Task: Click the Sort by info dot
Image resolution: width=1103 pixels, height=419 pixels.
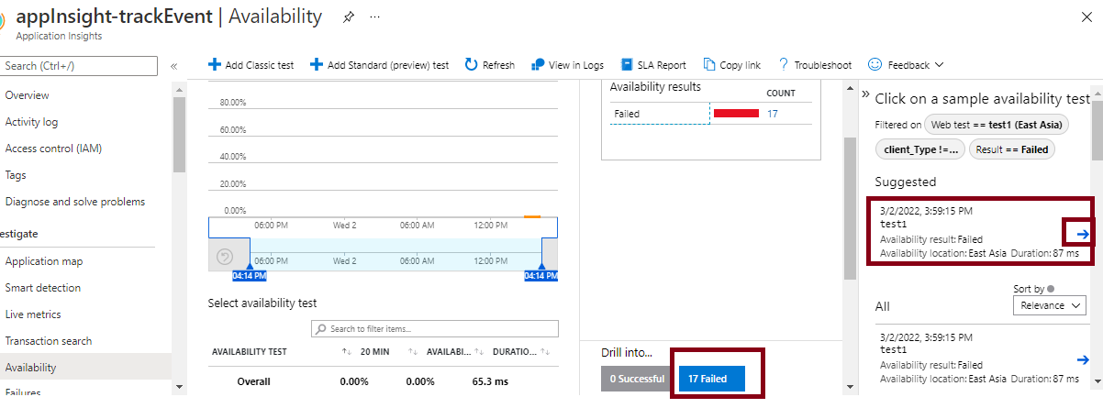Action: click(1051, 288)
